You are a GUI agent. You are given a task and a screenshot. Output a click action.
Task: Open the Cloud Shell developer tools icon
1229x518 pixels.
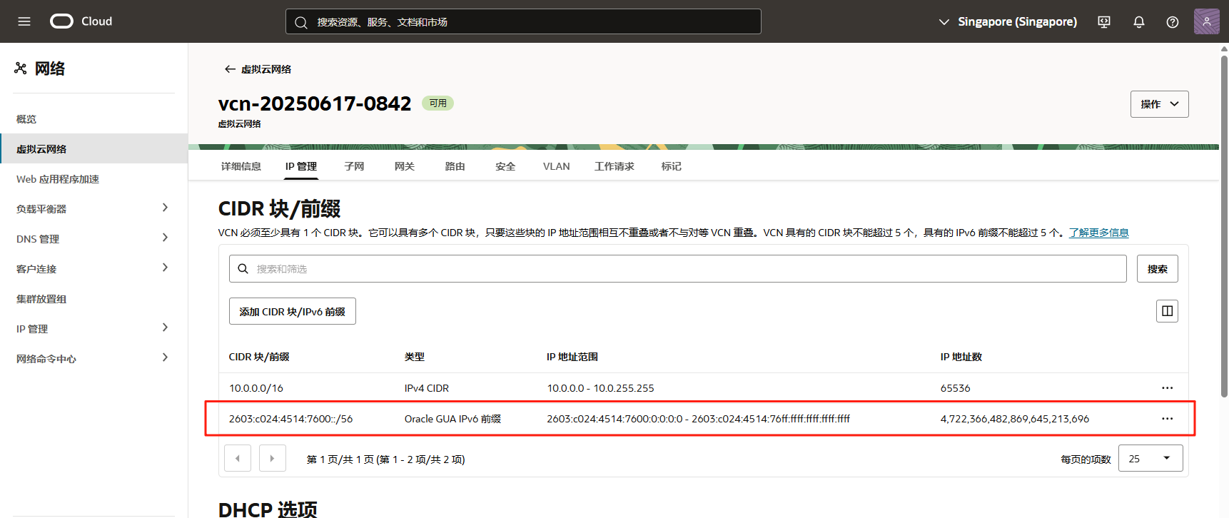pyautogui.click(x=1104, y=22)
